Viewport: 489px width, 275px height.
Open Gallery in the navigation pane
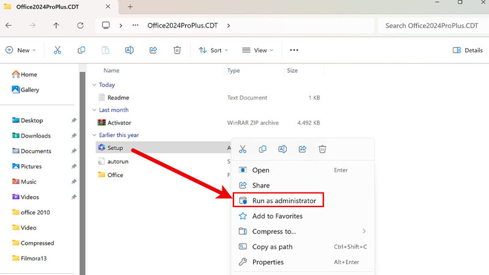25,90
